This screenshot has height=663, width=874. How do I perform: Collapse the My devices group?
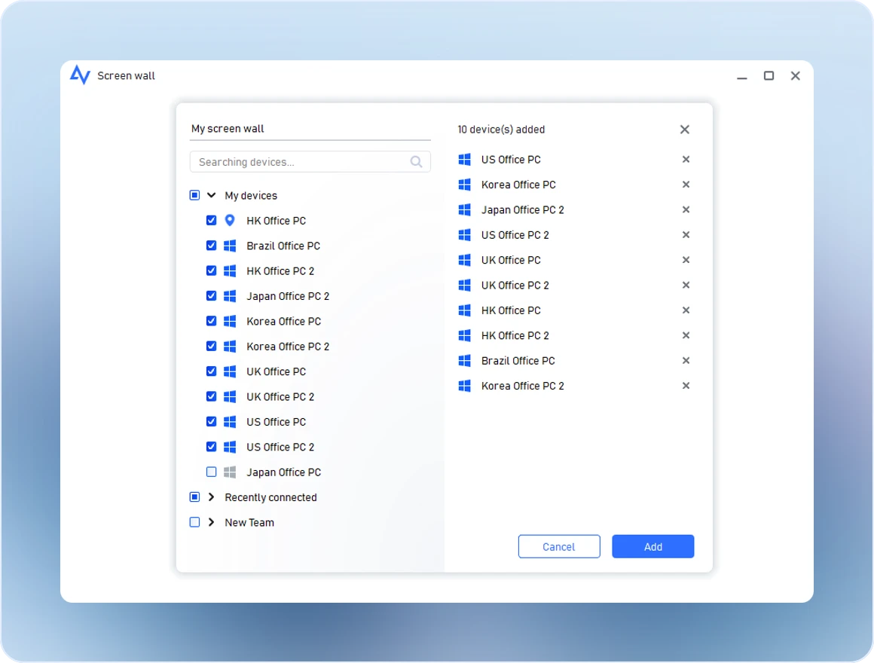212,196
